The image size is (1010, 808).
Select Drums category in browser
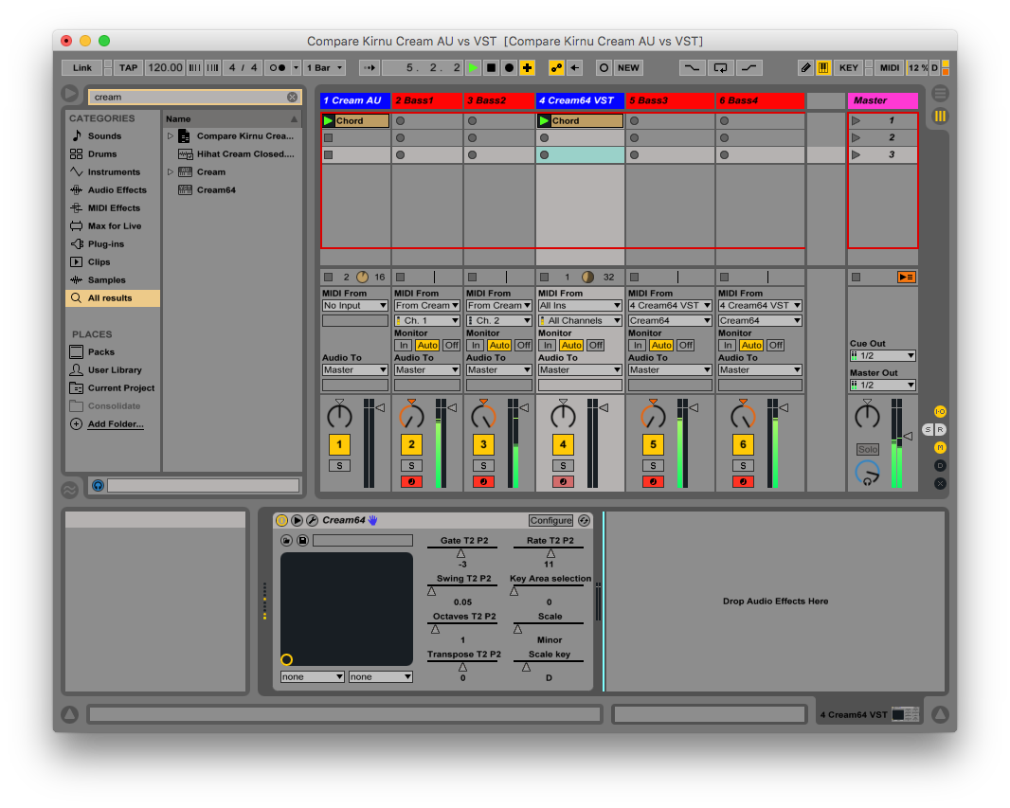102,153
